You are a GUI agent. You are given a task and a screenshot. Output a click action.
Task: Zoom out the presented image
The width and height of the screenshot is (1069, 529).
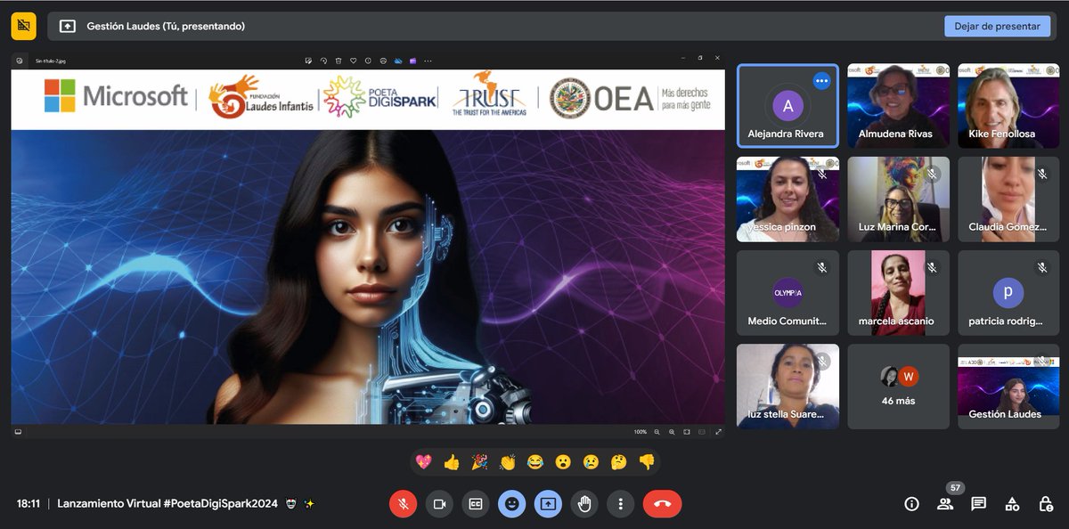pos(657,432)
